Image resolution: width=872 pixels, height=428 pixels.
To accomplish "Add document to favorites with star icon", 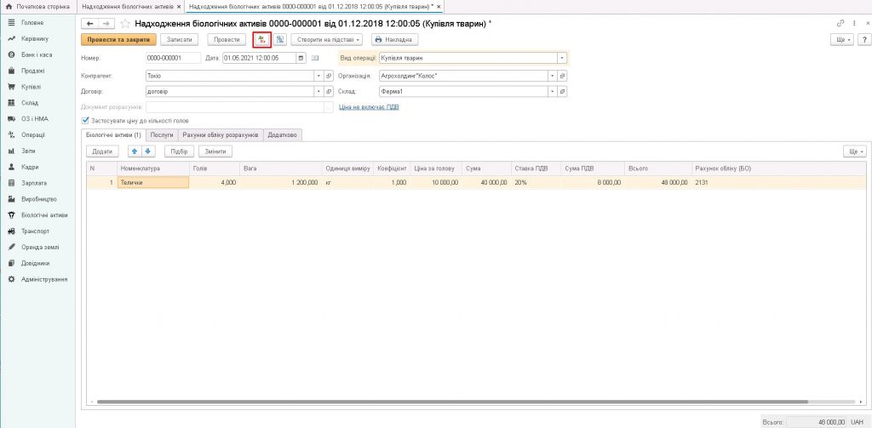I will pos(124,23).
